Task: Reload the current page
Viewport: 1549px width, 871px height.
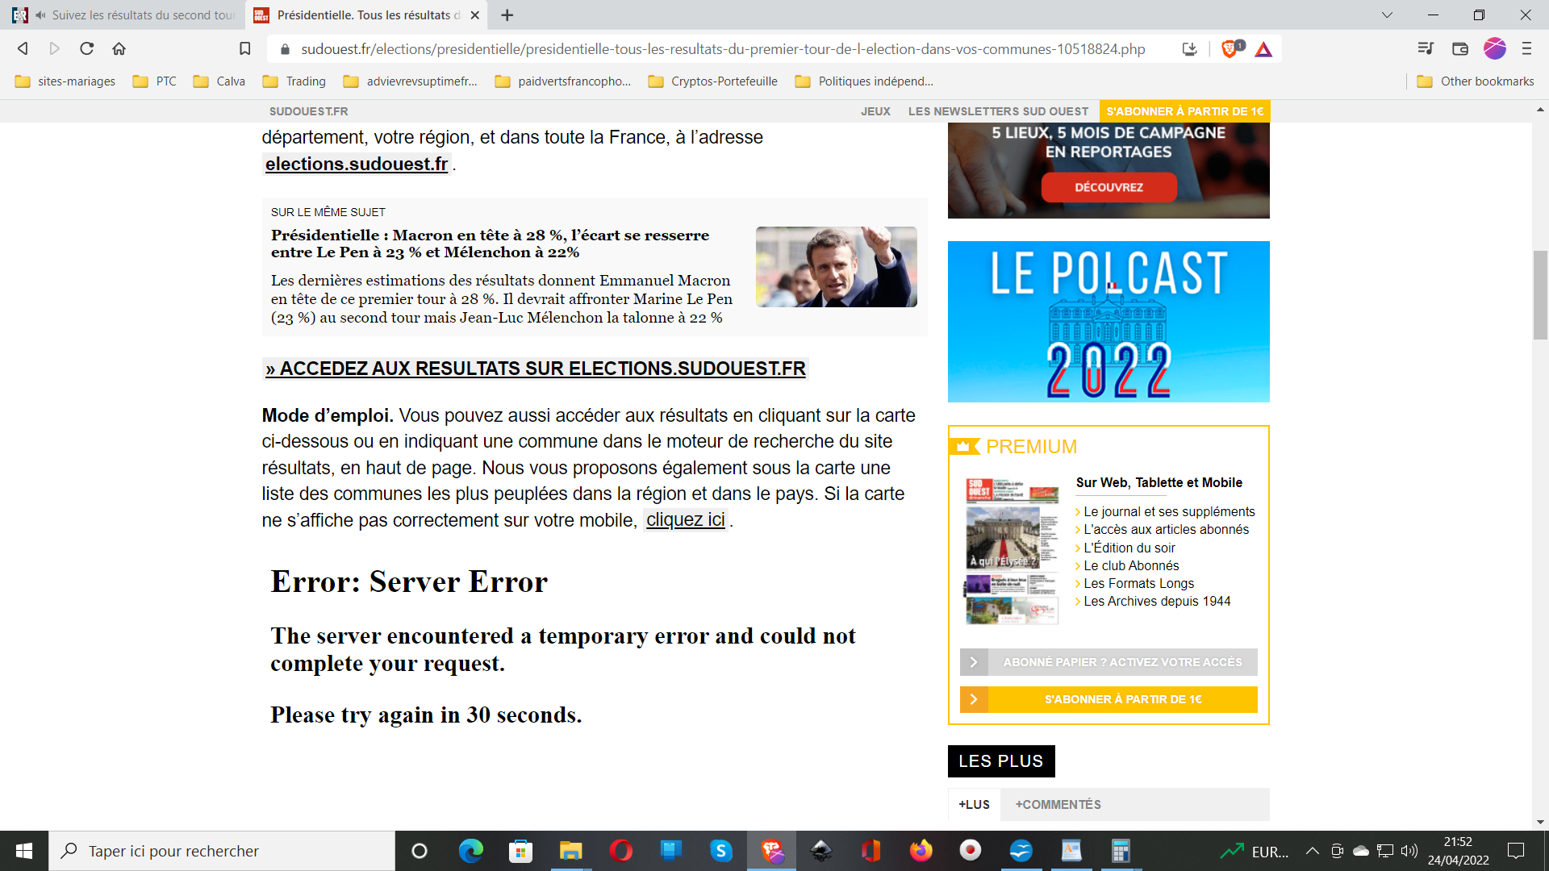Action: (x=86, y=48)
